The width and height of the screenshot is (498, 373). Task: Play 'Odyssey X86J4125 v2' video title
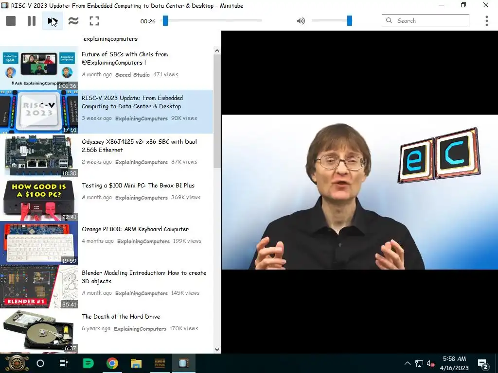tap(139, 146)
